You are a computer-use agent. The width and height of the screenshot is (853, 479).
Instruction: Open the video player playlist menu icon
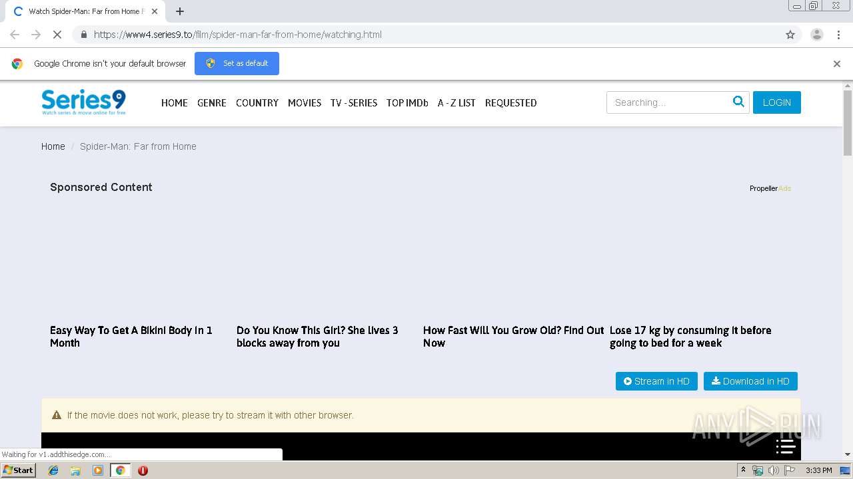coord(785,446)
